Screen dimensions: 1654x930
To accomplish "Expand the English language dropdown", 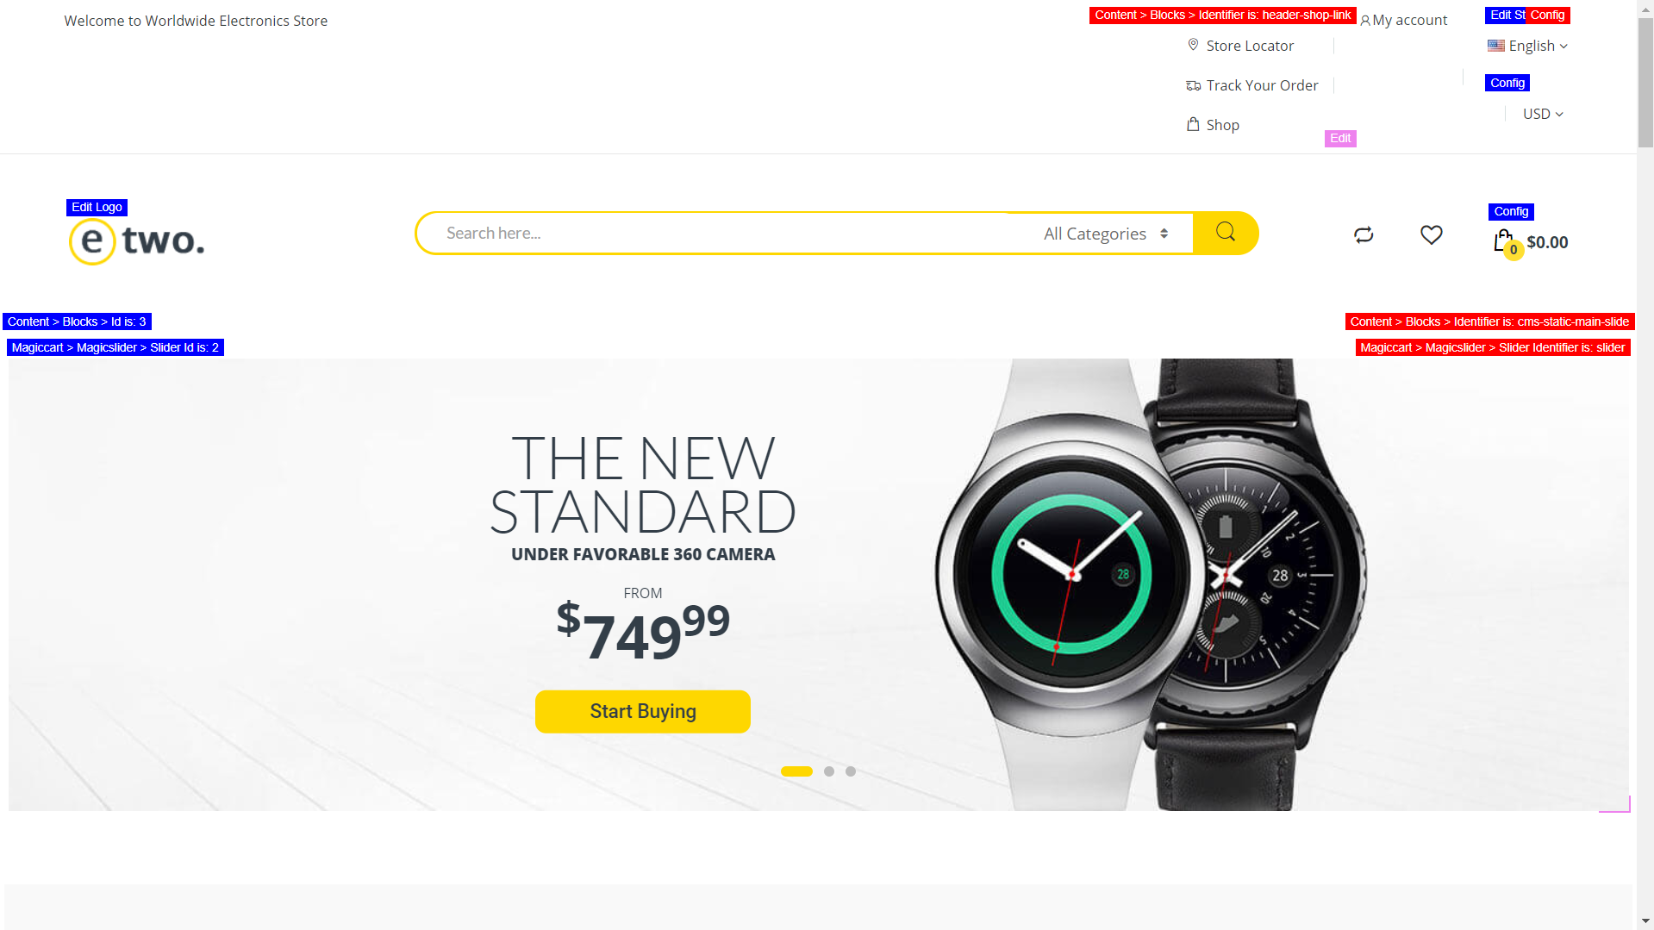I will pos(1527,46).
